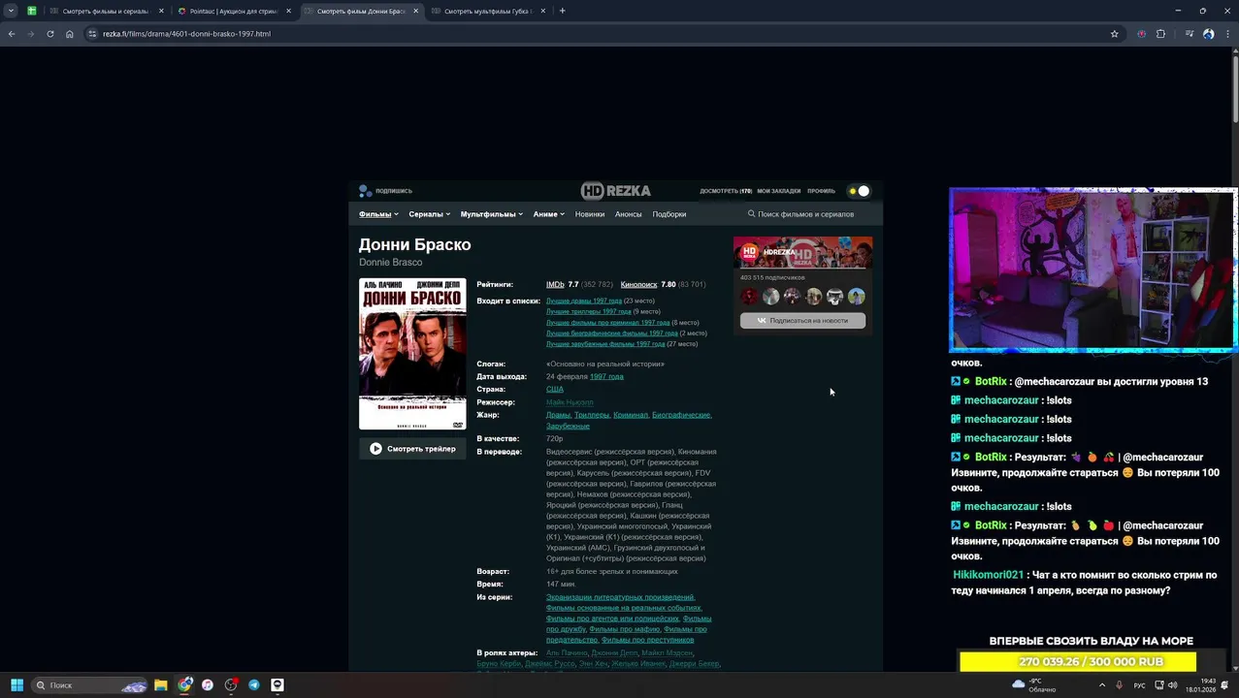Open the 'Анонсы' section
Viewport: 1239px width, 698px height.
[629, 214]
